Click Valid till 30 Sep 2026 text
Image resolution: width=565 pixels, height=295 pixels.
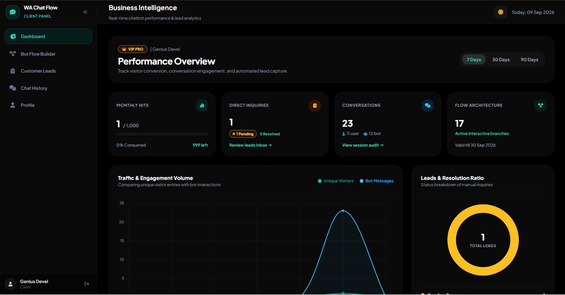click(x=475, y=145)
